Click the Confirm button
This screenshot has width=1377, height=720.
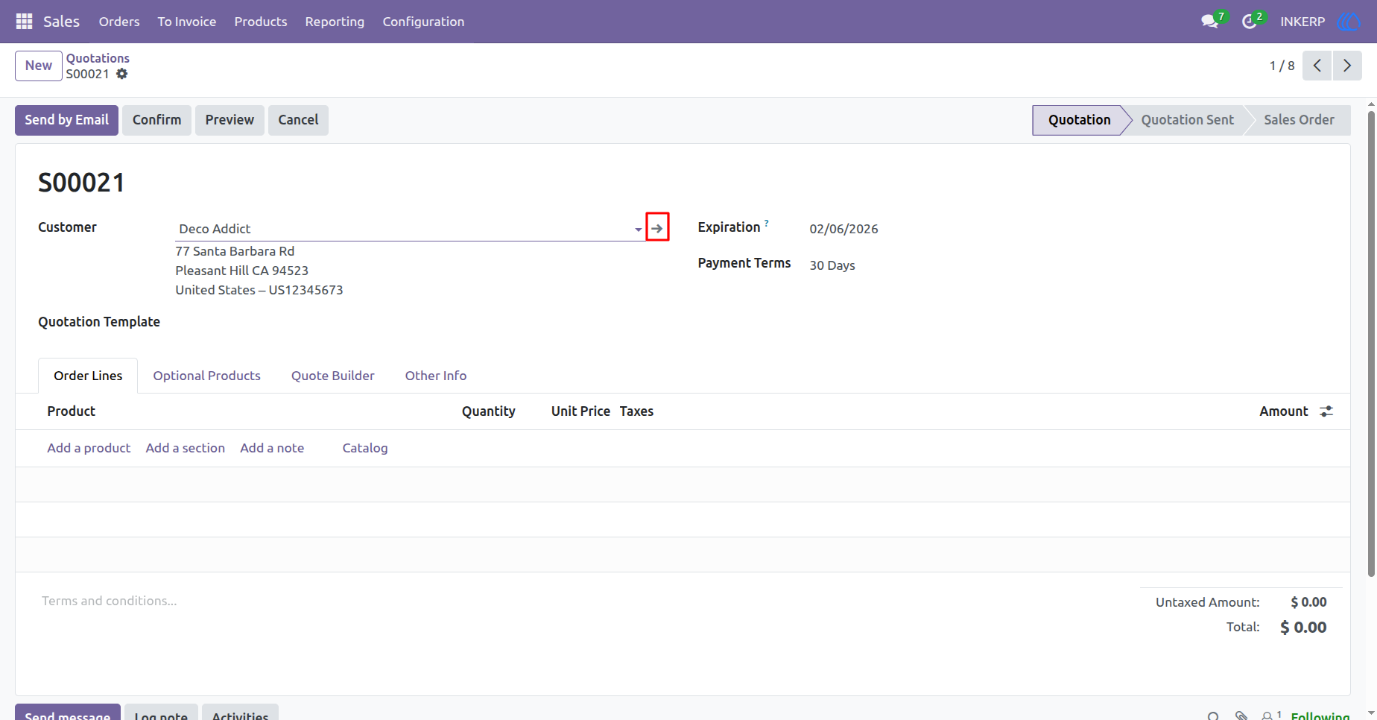[x=156, y=120]
